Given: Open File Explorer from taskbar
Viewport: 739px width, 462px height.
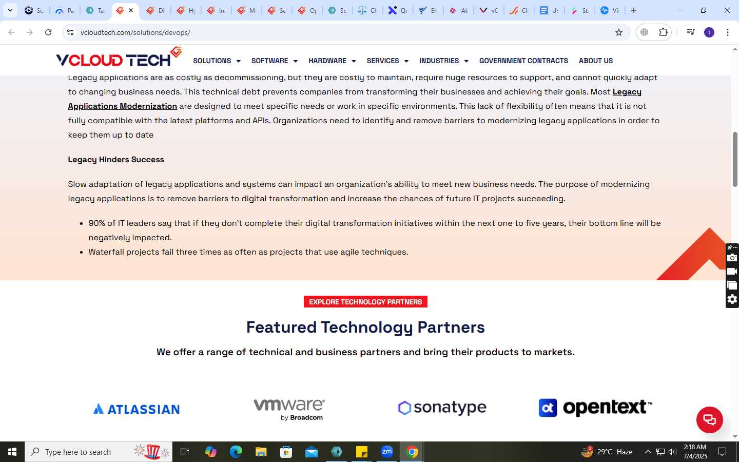Looking at the screenshot, I should tap(261, 452).
